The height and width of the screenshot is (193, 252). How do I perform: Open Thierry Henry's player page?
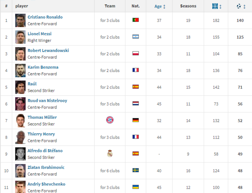(41, 134)
